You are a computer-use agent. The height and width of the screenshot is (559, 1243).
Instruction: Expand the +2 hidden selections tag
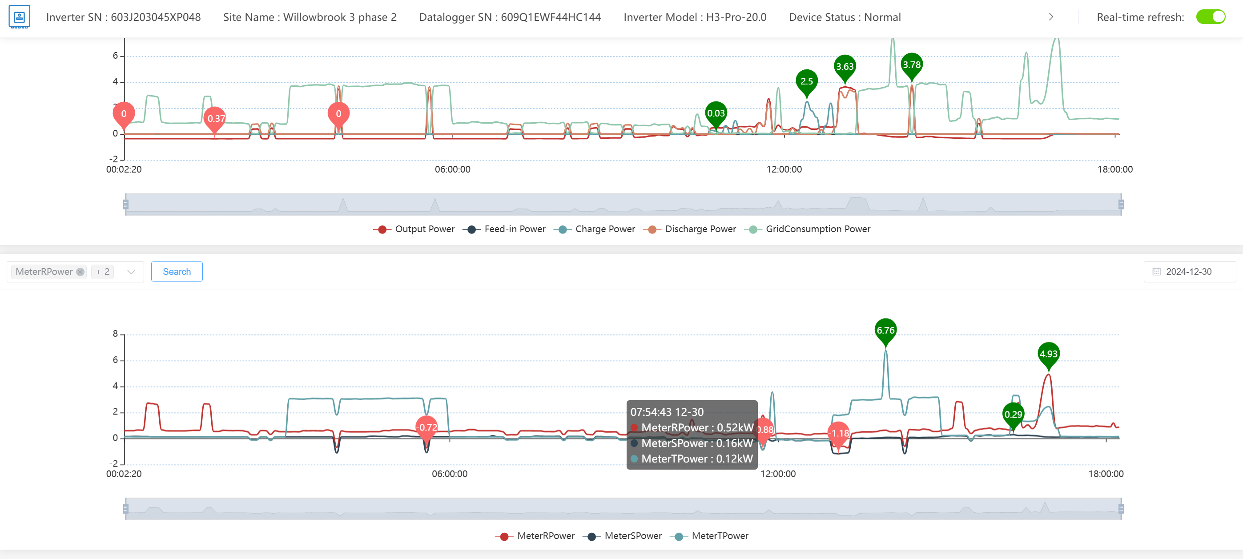(x=103, y=272)
